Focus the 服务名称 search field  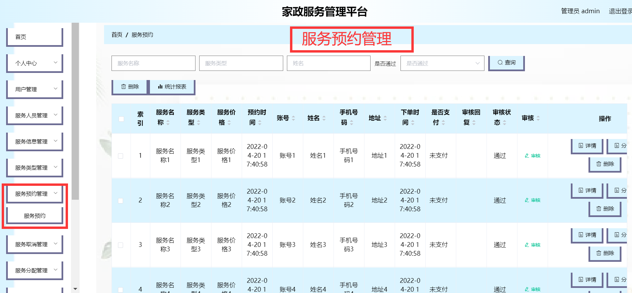coord(153,63)
